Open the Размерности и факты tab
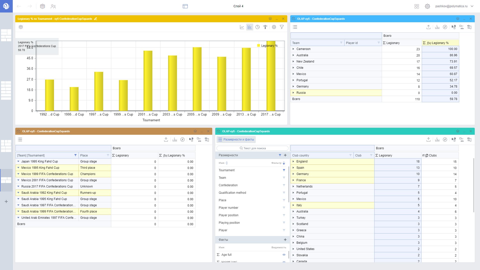This screenshot has height=270, width=480. coord(236,139)
